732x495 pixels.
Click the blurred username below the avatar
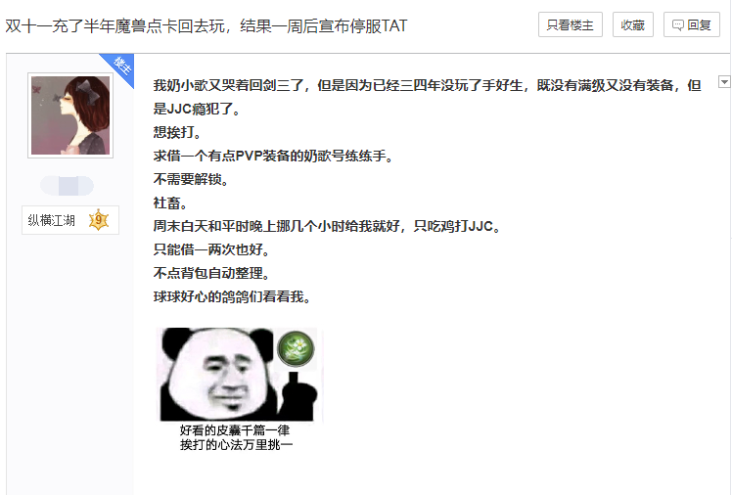[x=67, y=186]
